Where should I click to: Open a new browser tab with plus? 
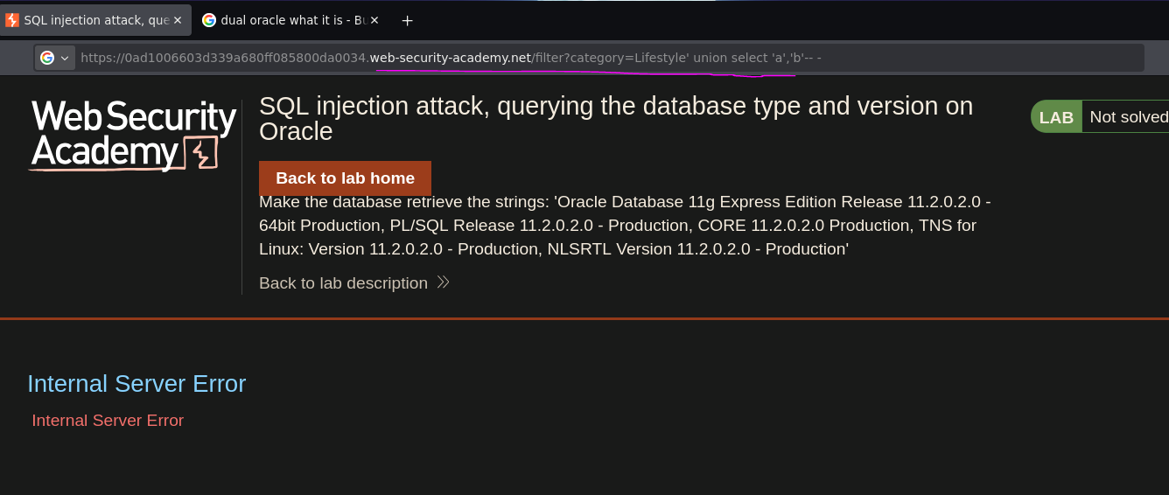[407, 20]
